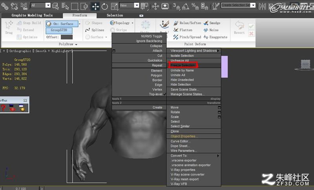The width and height of the screenshot is (314, 190).
Task: Click the red Cancel X icon
Action: click(251, 34)
